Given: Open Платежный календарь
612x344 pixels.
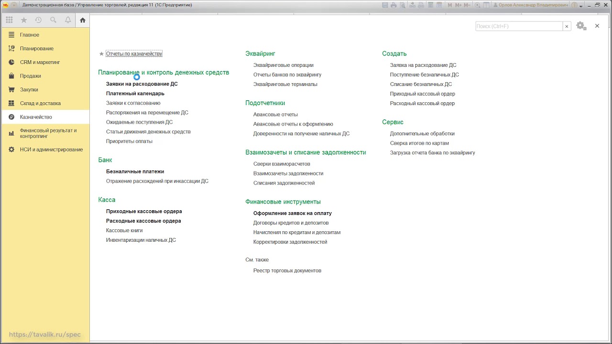Looking at the screenshot, I should click(135, 94).
